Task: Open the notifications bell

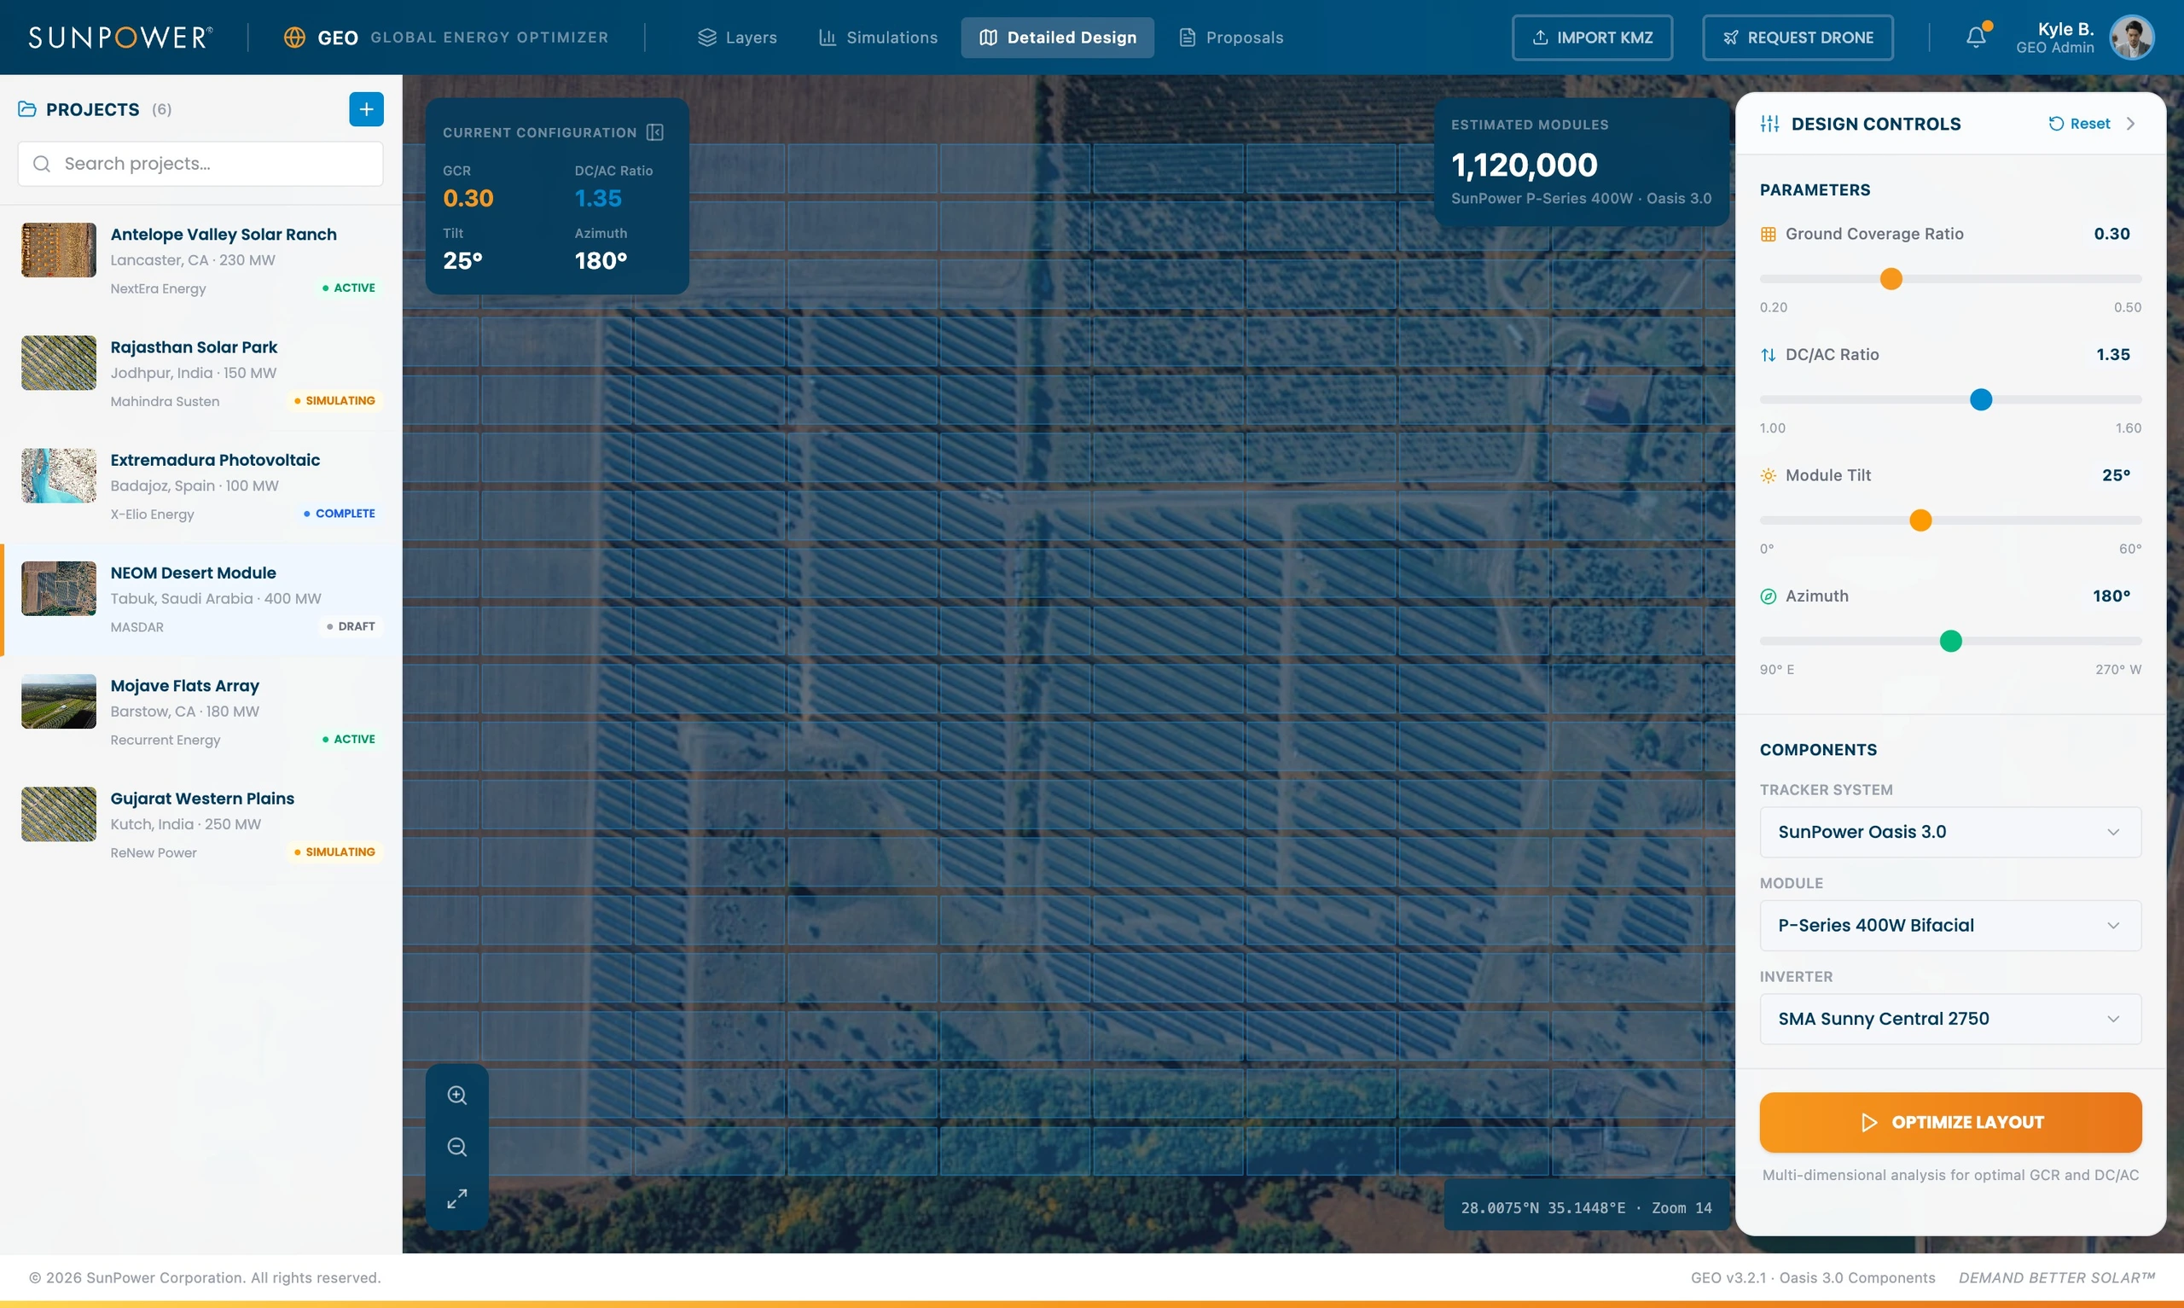Action: pos(1976,37)
